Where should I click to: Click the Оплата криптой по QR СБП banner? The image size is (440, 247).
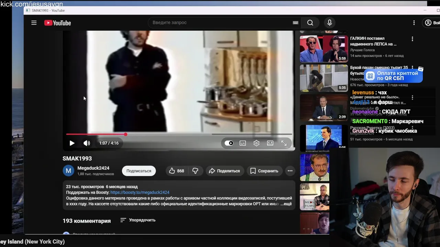[x=393, y=76]
